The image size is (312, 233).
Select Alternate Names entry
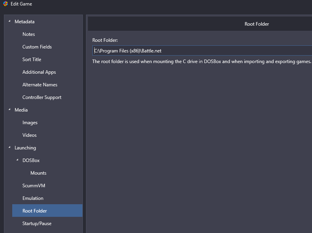(x=40, y=85)
